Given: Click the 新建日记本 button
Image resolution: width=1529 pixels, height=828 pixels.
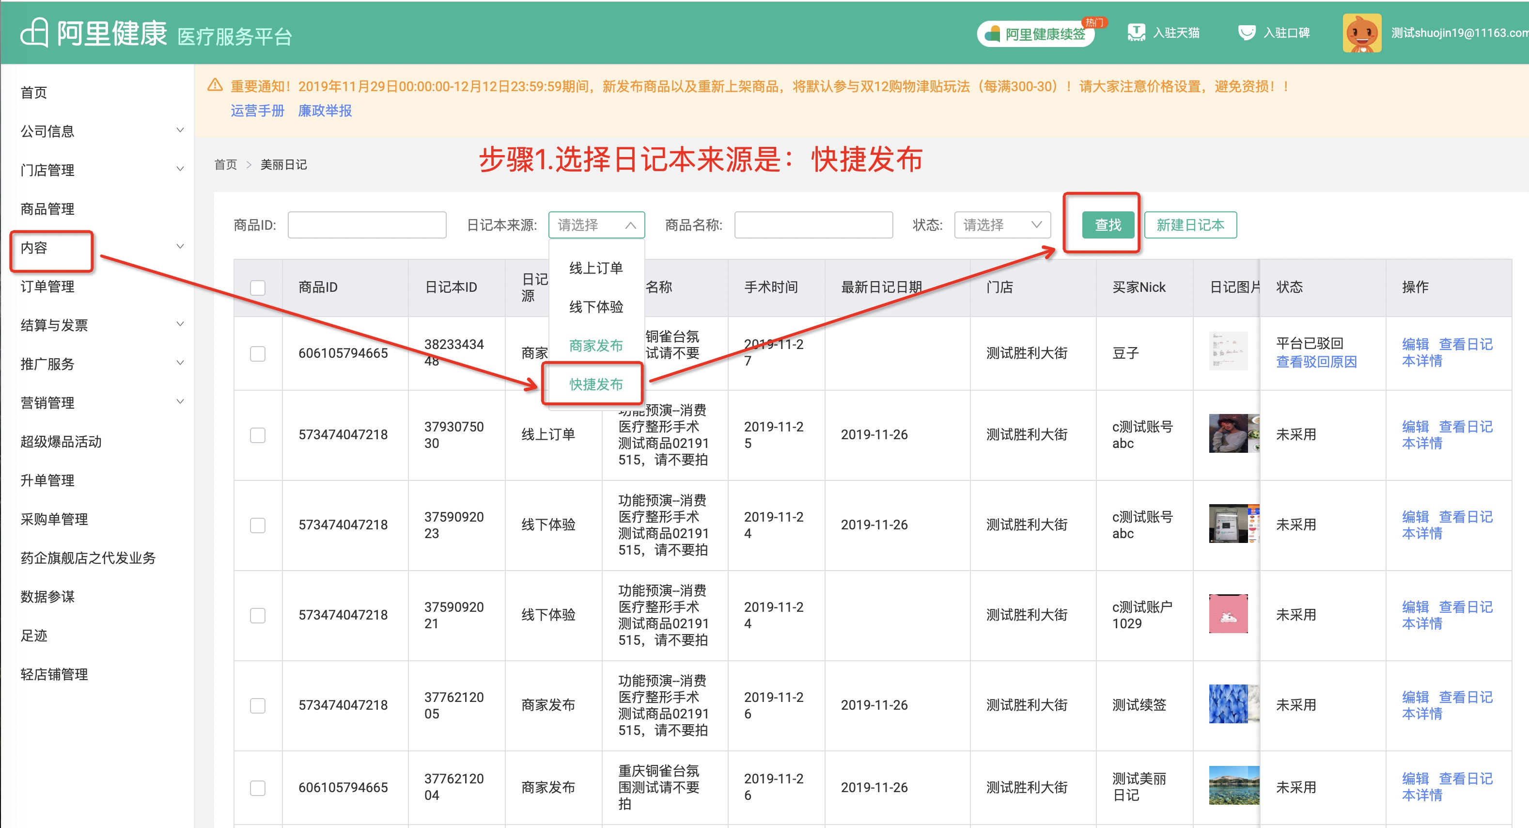Looking at the screenshot, I should pos(1190,225).
